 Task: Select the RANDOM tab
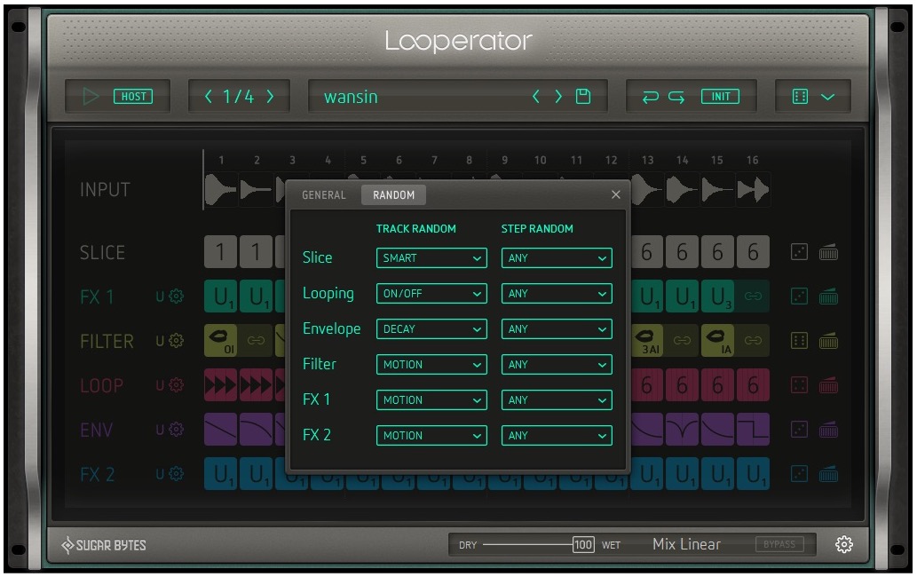click(393, 195)
